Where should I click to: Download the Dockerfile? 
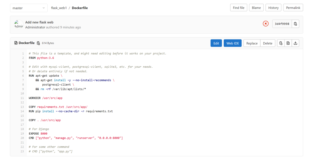(295, 43)
